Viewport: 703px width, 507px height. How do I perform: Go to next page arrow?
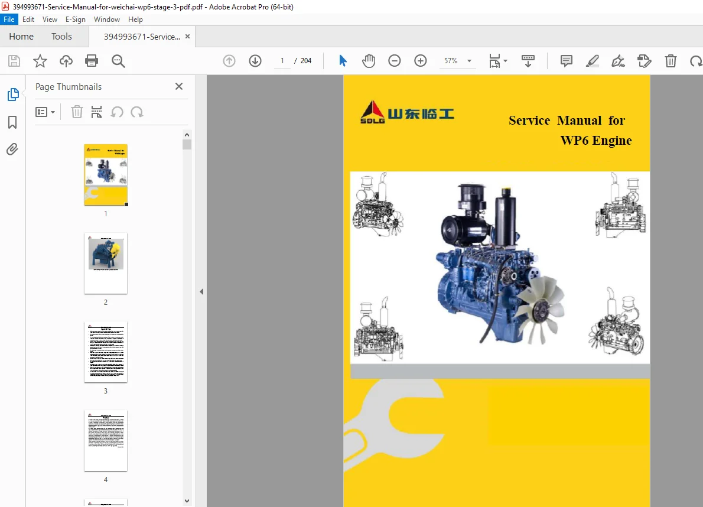pyautogui.click(x=255, y=61)
